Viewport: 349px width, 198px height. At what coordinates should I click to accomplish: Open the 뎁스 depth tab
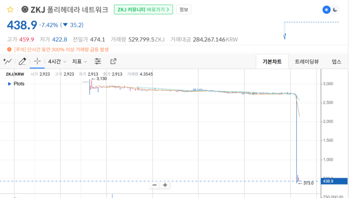[x=337, y=61]
